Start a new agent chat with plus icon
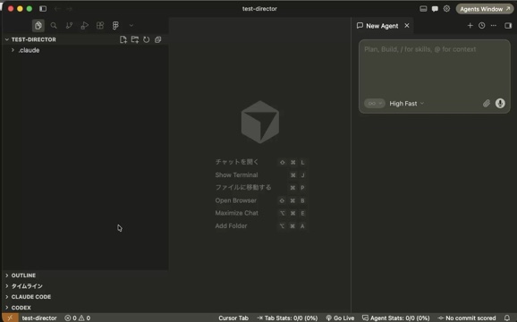The width and height of the screenshot is (517, 322). (x=470, y=25)
